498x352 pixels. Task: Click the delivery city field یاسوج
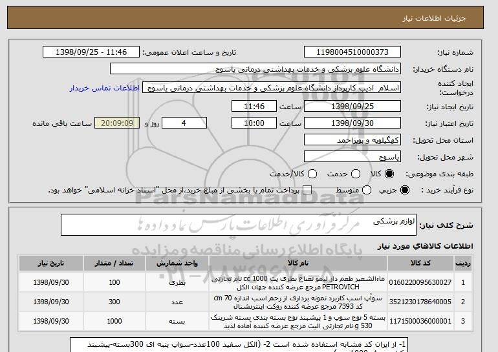tap(352, 157)
